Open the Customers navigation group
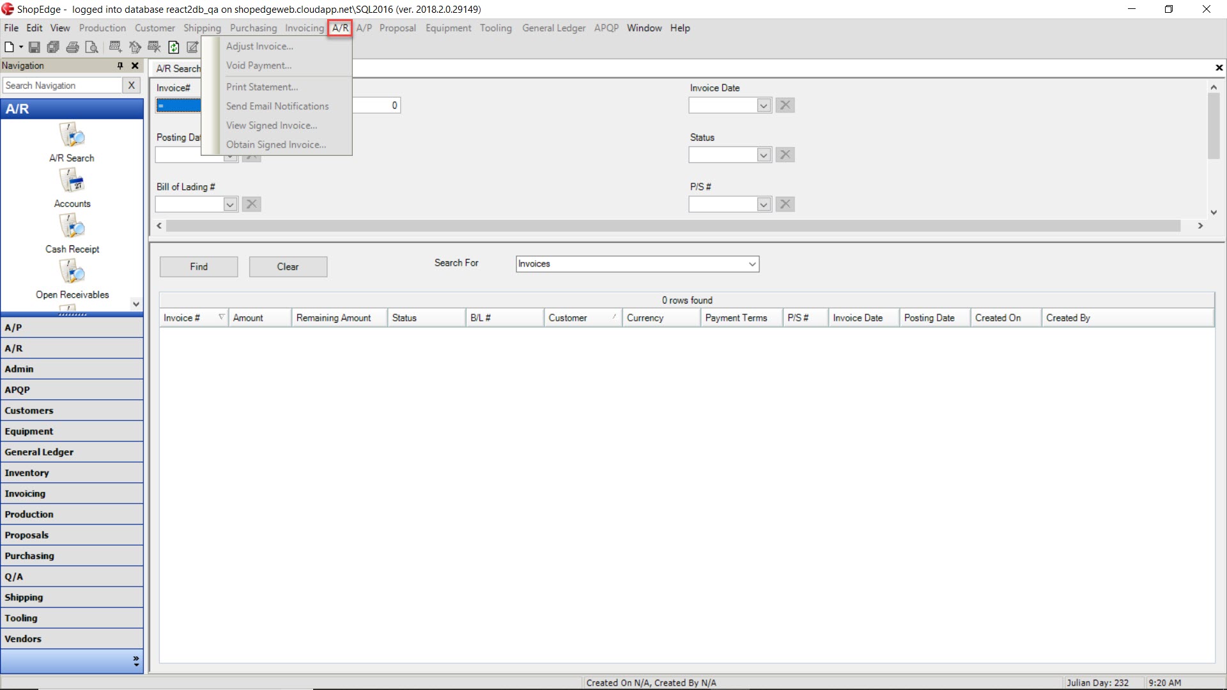The image size is (1227, 690). coord(72,410)
